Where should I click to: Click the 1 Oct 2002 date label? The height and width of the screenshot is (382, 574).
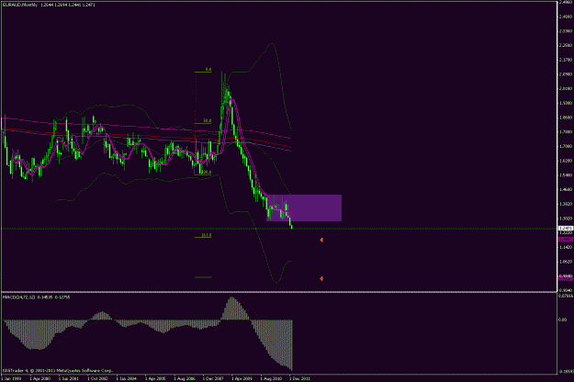point(97,378)
